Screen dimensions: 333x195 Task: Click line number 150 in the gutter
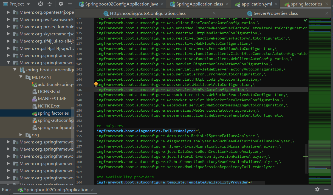coord(79,110)
